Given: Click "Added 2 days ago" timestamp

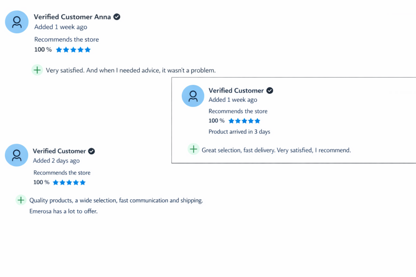Looking at the screenshot, I should tap(56, 161).
